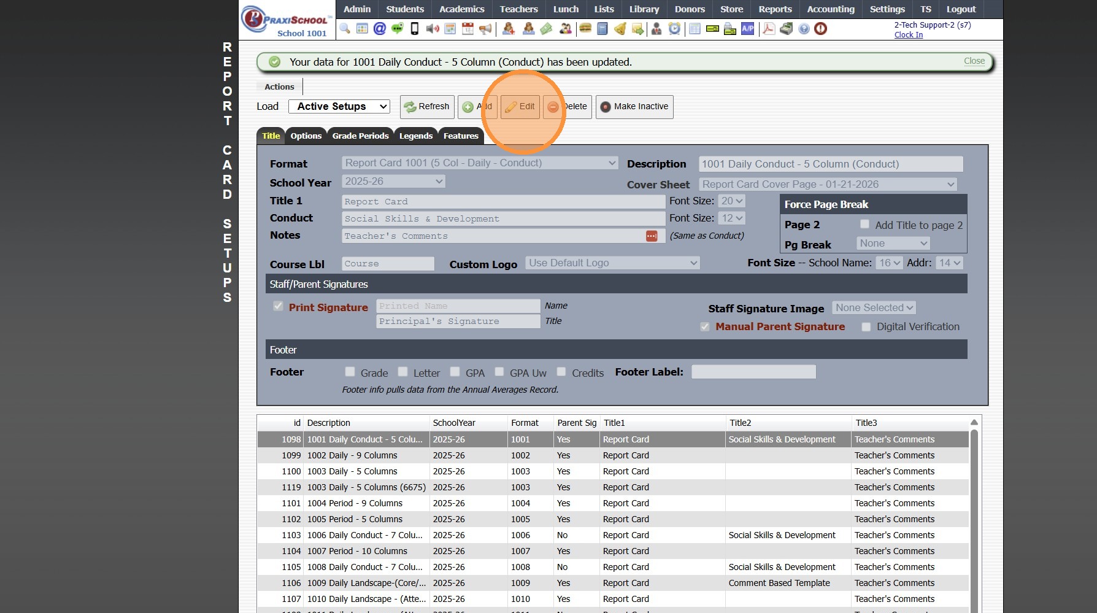This screenshot has height=613, width=1097.
Task: Click the Make Inactive button
Action: [x=634, y=107]
